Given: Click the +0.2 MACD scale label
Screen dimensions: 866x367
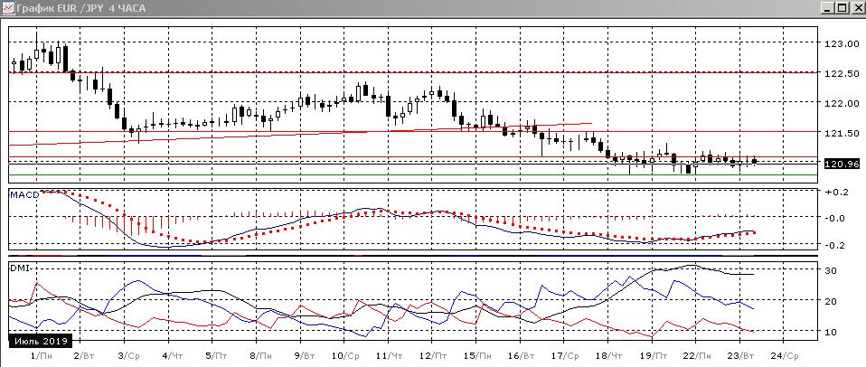Looking at the screenshot, I should tap(836, 193).
